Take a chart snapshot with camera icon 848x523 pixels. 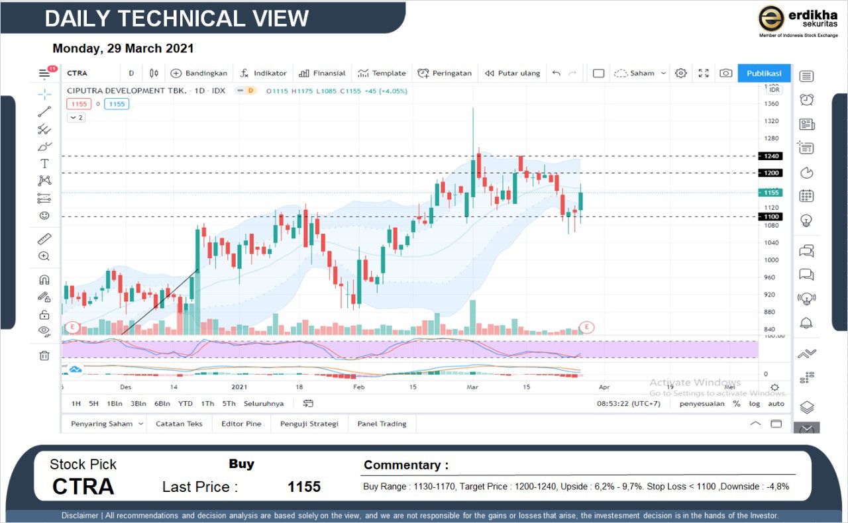[726, 73]
